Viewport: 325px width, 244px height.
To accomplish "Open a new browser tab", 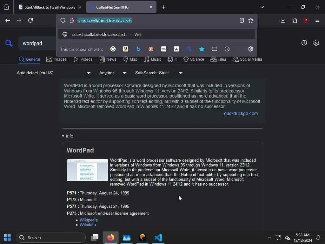I will tap(163, 7).
